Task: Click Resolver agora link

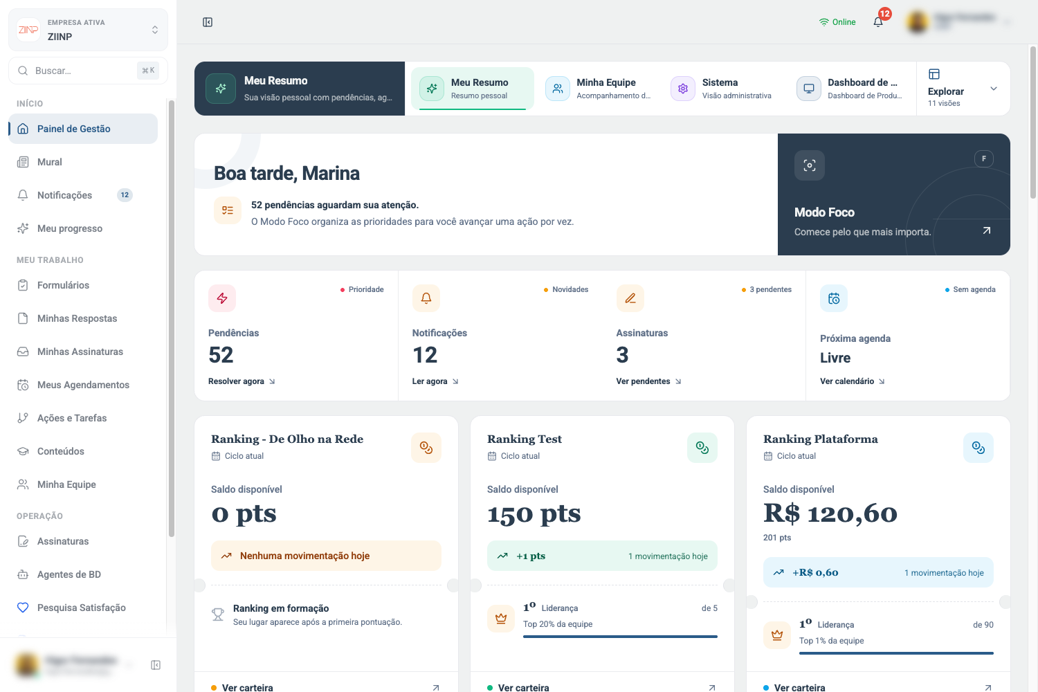Action: (x=242, y=381)
